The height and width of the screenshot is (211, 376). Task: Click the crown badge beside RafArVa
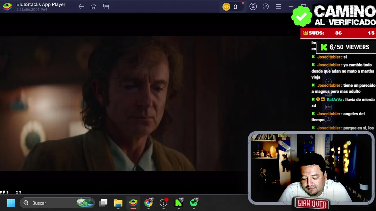tap(323, 99)
